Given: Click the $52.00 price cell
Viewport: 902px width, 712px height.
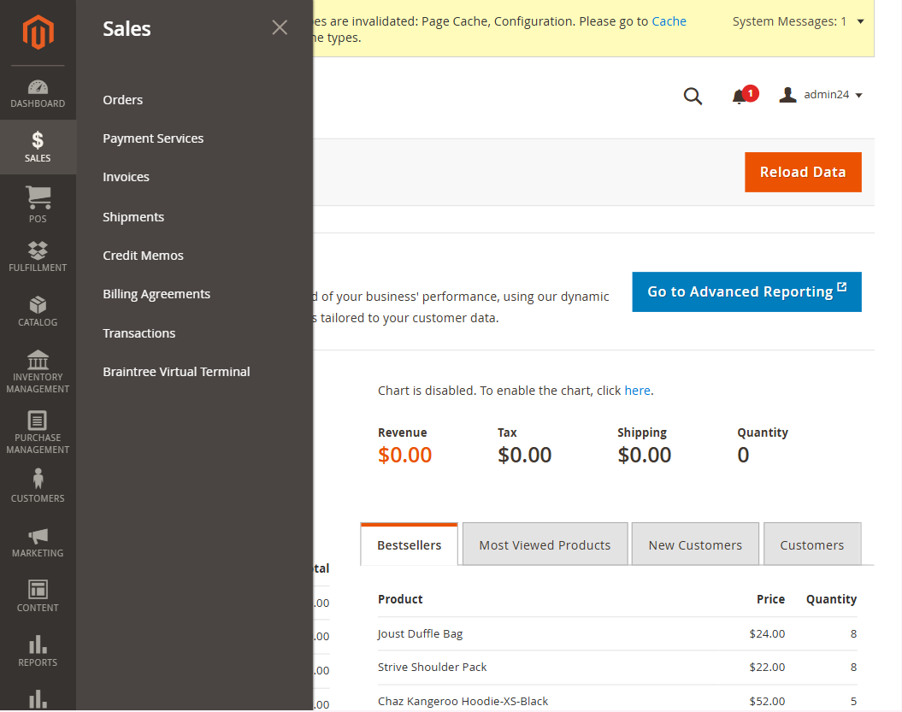Looking at the screenshot, I should pyautogui.click(x=768, y=701).
